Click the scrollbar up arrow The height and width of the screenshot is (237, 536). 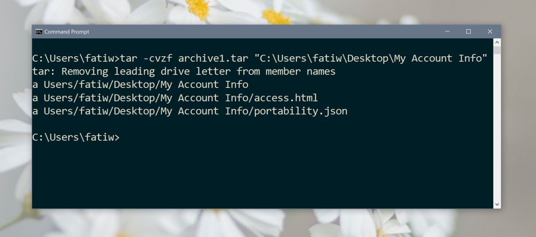pos(497,42)
